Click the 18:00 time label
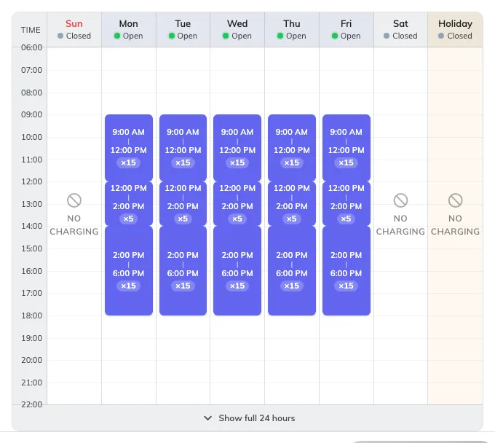 click(31, 315)
